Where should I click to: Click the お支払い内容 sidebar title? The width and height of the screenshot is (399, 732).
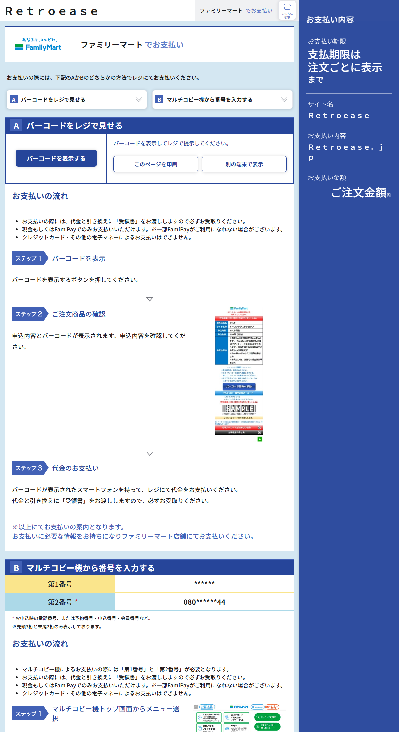[330, 20]
